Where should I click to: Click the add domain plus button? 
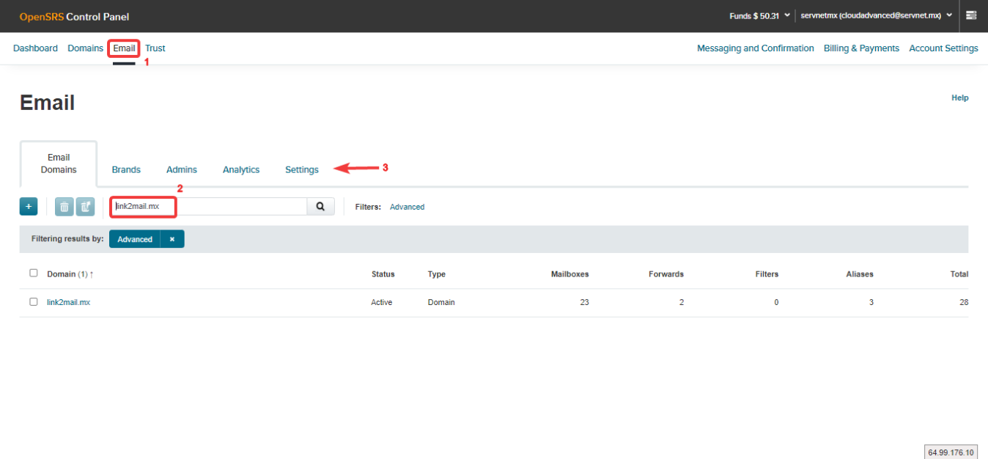29,207
